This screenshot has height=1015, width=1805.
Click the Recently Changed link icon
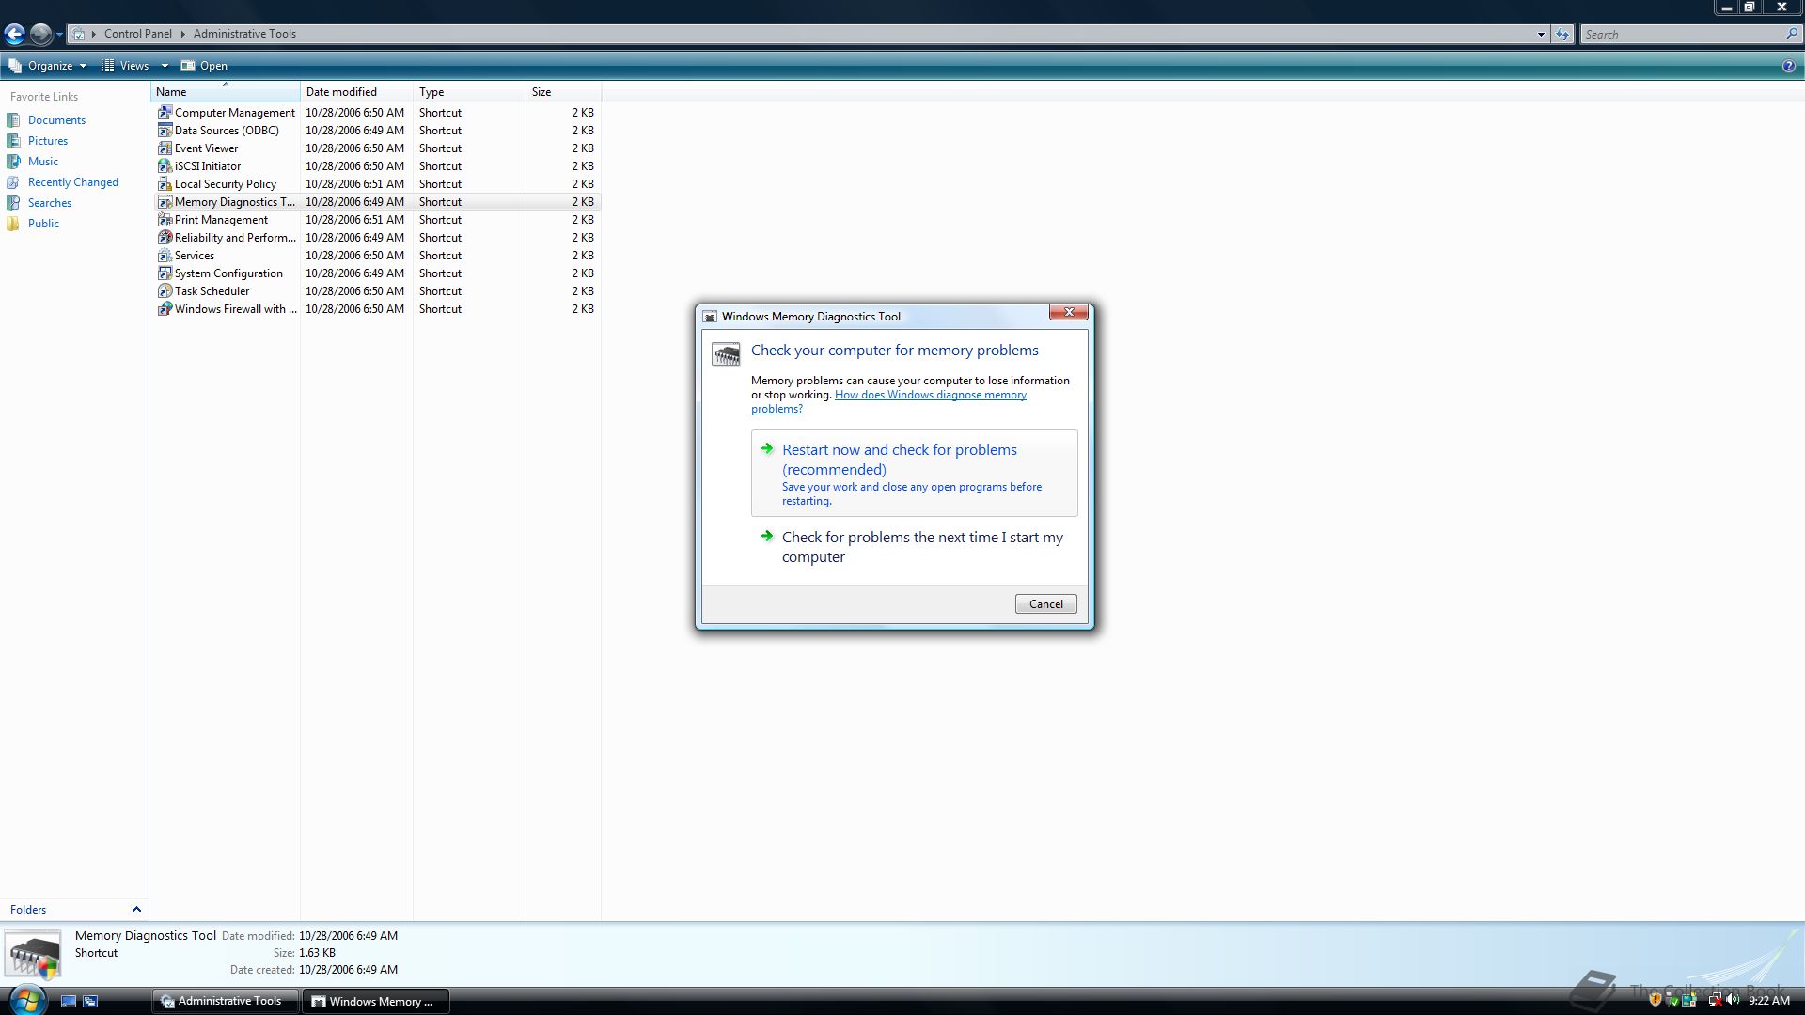pyautogui.click(x=13, y=181)
